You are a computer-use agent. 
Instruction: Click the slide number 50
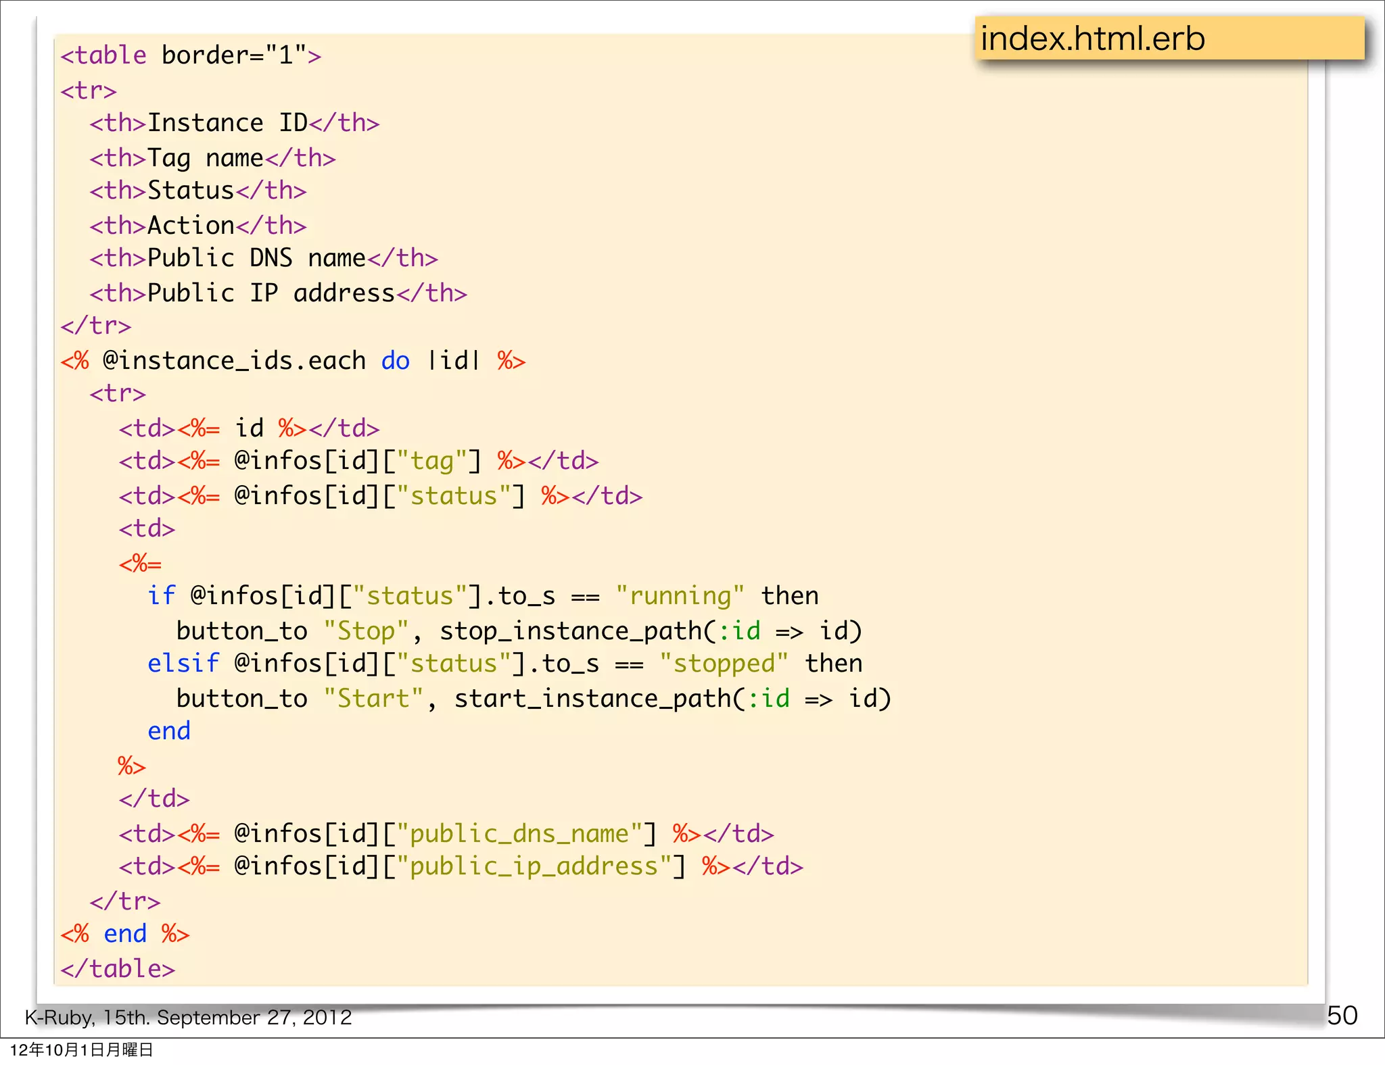pyautogui.click(x=1342, y=1016)
